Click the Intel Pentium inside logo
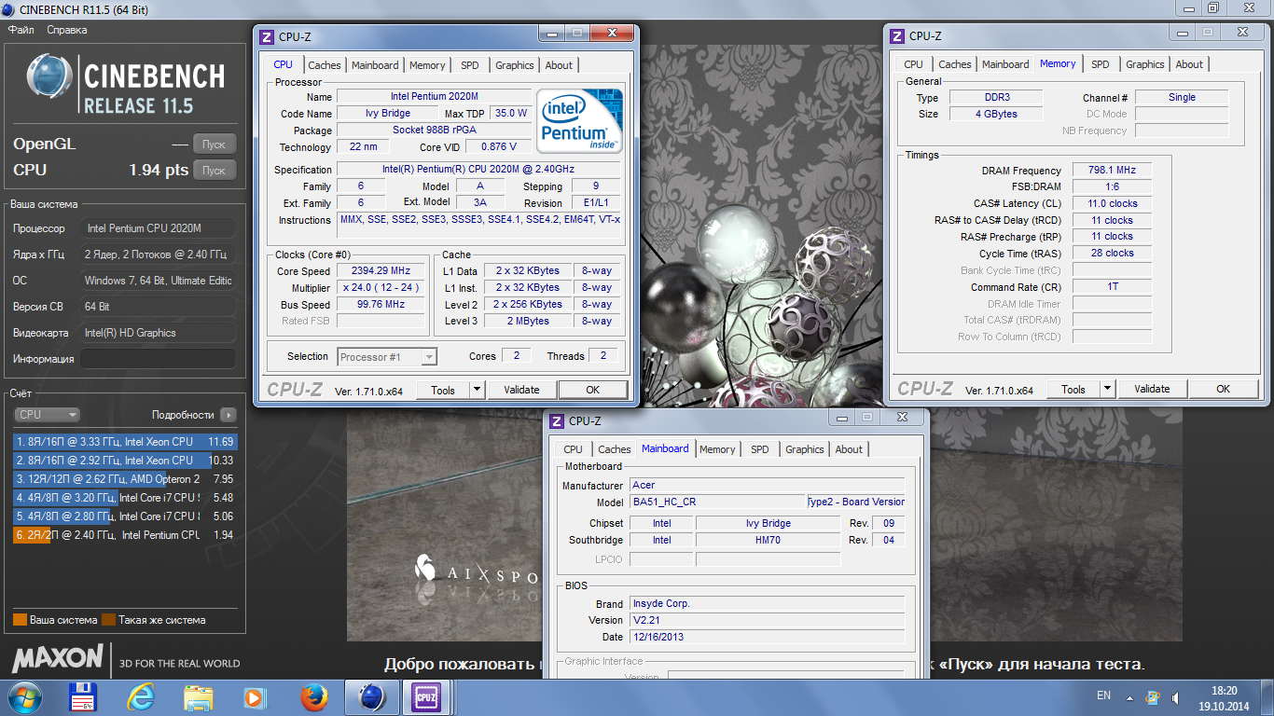Viewport: 1274px width, 716px height. [579, 121]
